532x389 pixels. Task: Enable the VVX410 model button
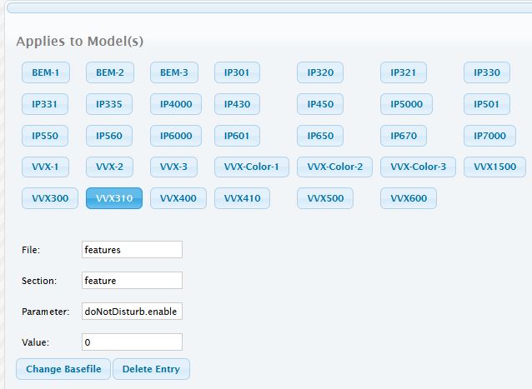[x=242, y=198]
